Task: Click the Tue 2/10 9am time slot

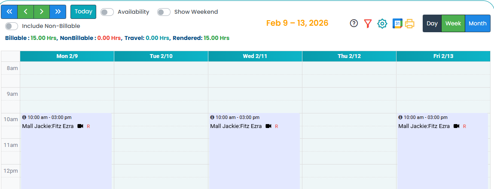Action: [161, 94]
